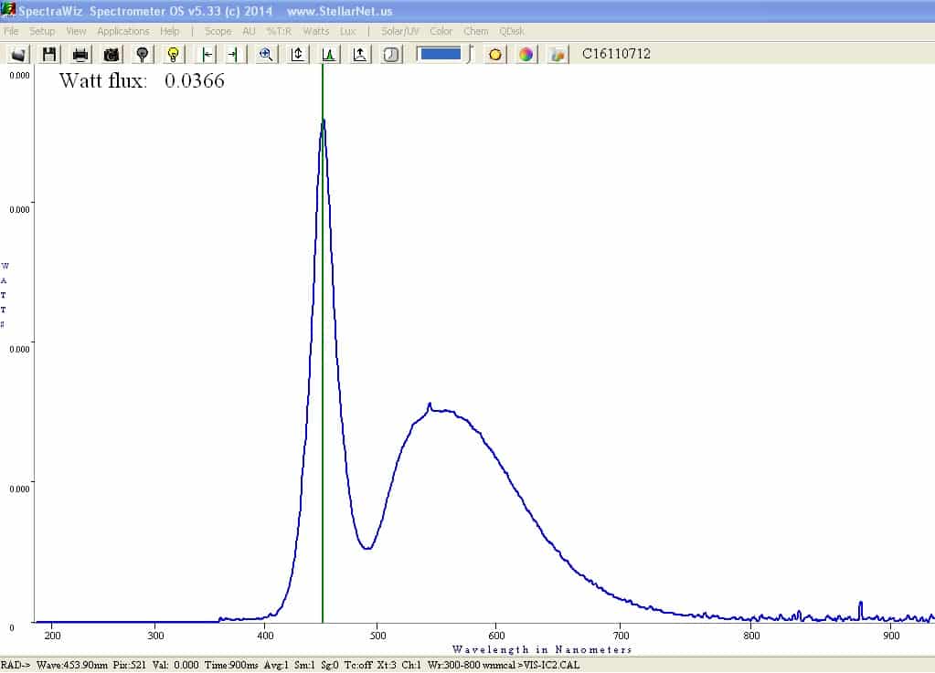Viewport: 935px width, 673px height.
Task: Move cursor left with left-arrow icon
Action: pos(207,54)
